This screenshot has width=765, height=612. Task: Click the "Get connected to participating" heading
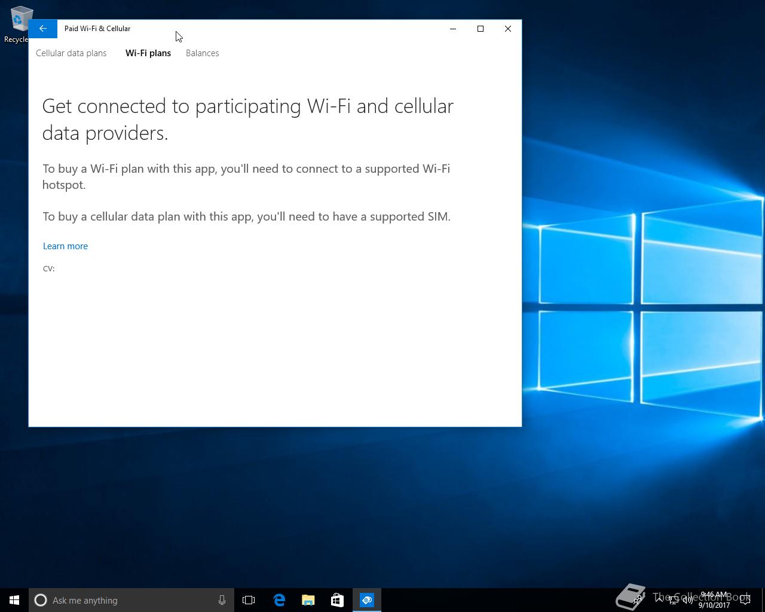click(x=248, y=120)
